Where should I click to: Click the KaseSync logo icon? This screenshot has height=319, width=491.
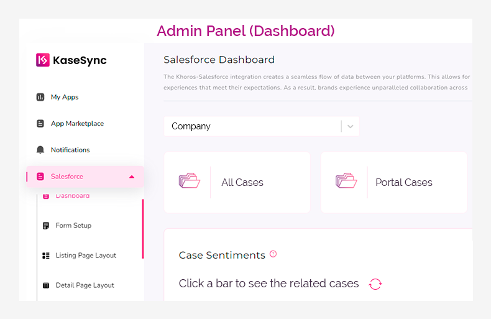point(43,60)
